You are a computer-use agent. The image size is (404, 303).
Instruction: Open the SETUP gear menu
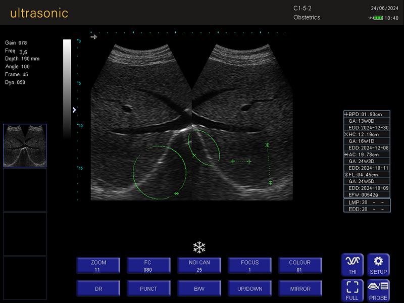click(x=378, y=265)
